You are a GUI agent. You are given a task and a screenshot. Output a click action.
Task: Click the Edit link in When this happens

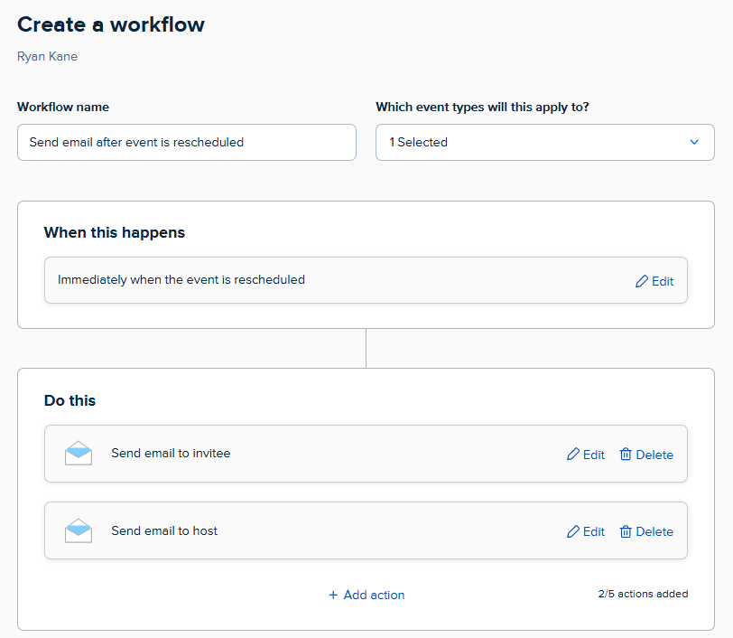(663, 281)
